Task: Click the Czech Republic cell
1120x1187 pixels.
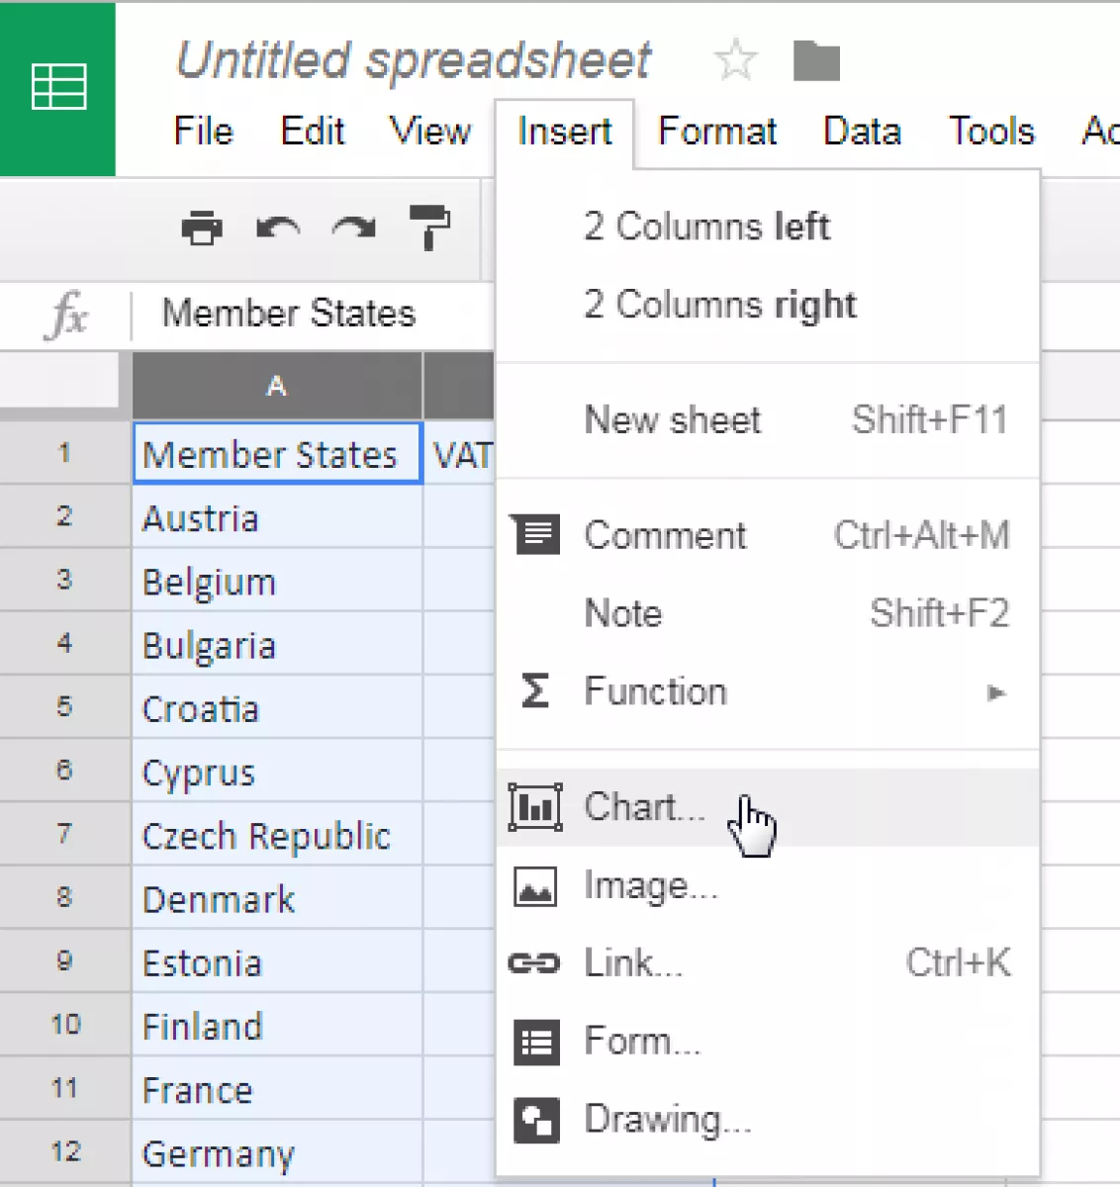Action: click(267, 836)
